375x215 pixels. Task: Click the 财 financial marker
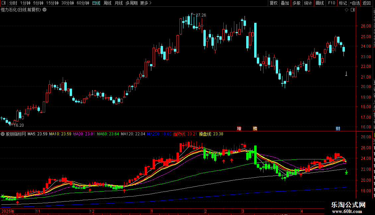click(x=338, y=128)
